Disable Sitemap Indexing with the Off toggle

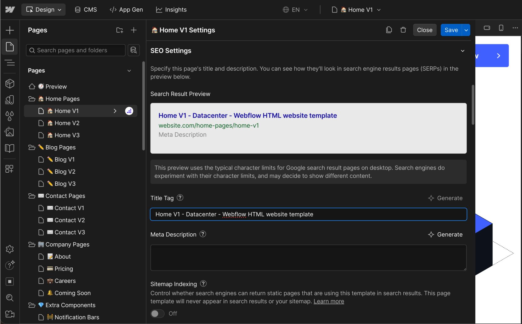pos(157,313)
